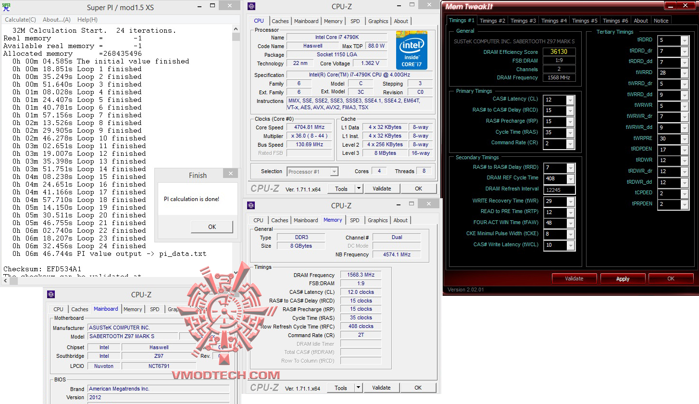Viewport: 699px width, 404px height.
Task: Expand the WRITE Recovery Time (tWR) dropdown
Action: (570, 202)
